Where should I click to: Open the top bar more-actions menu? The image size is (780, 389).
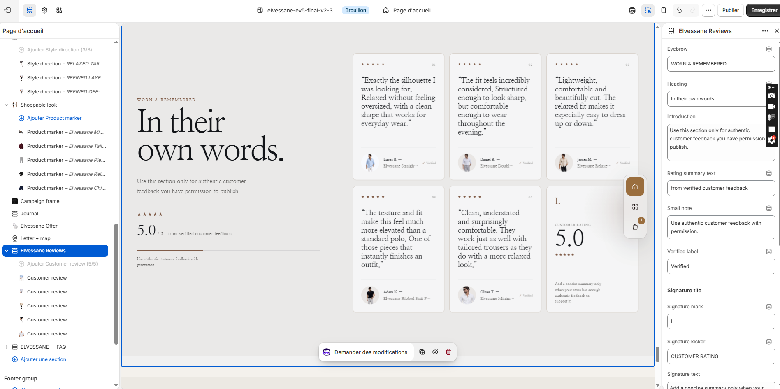pyautogui.click(x=708, y=10)
